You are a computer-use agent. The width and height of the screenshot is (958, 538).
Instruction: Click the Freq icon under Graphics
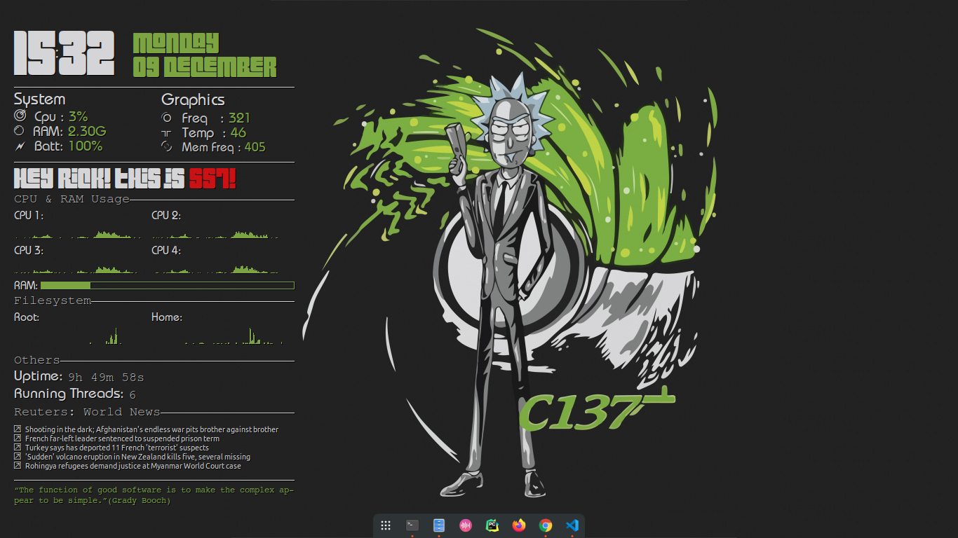(167, 118)
